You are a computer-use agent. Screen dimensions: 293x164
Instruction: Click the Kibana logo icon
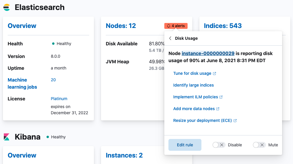6,137
